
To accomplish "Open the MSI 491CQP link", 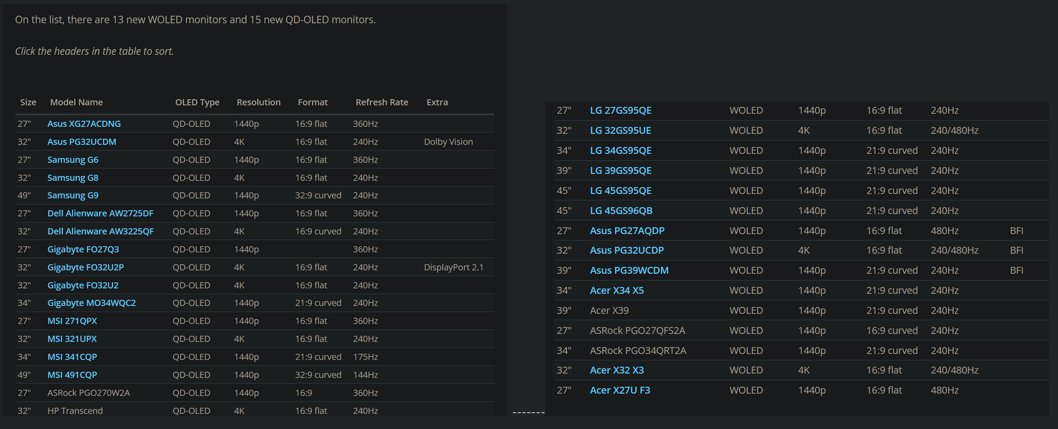I will coord(72,375).
